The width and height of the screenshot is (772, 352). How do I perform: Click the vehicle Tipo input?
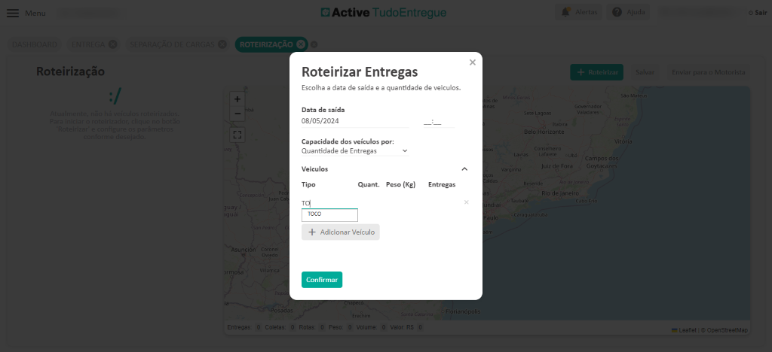(329, 203)
